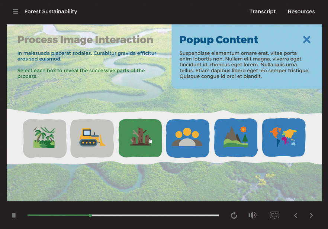Viewport: 328px width, 229px height.
Task: Click the 'Select each box to reveal' instruction text
Action: tap(81, 73)
